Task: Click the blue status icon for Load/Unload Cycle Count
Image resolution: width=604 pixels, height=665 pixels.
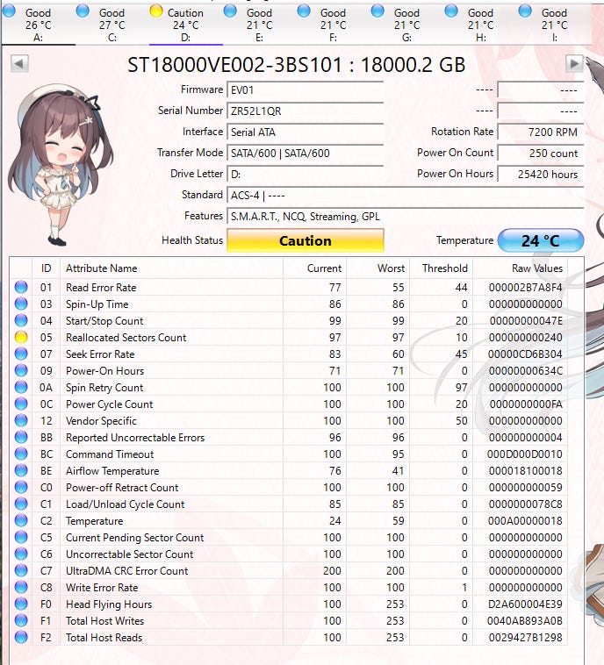Action: pyautogui.click(x=21, y=504)
